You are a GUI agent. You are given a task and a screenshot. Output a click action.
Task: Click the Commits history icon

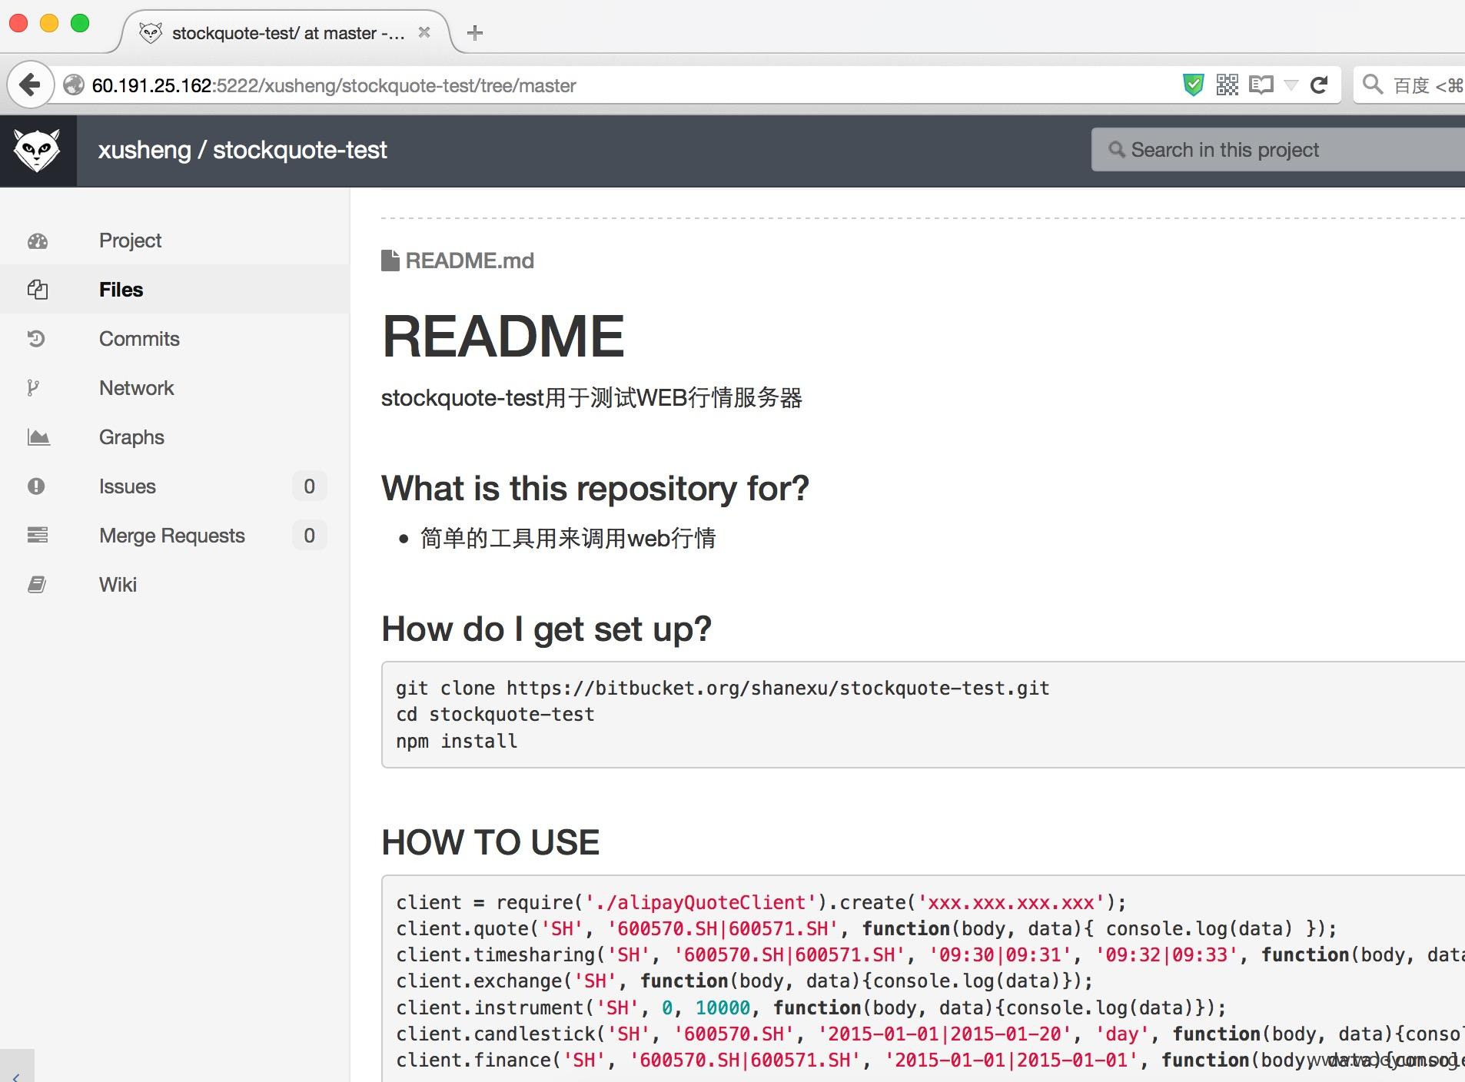pyautogui.click(x=37, y=339)
